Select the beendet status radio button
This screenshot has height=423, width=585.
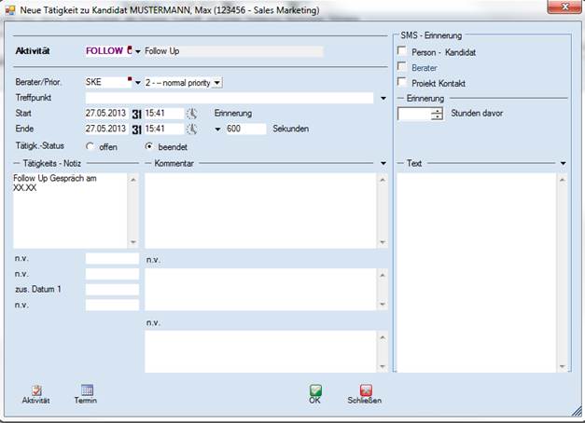149,146
